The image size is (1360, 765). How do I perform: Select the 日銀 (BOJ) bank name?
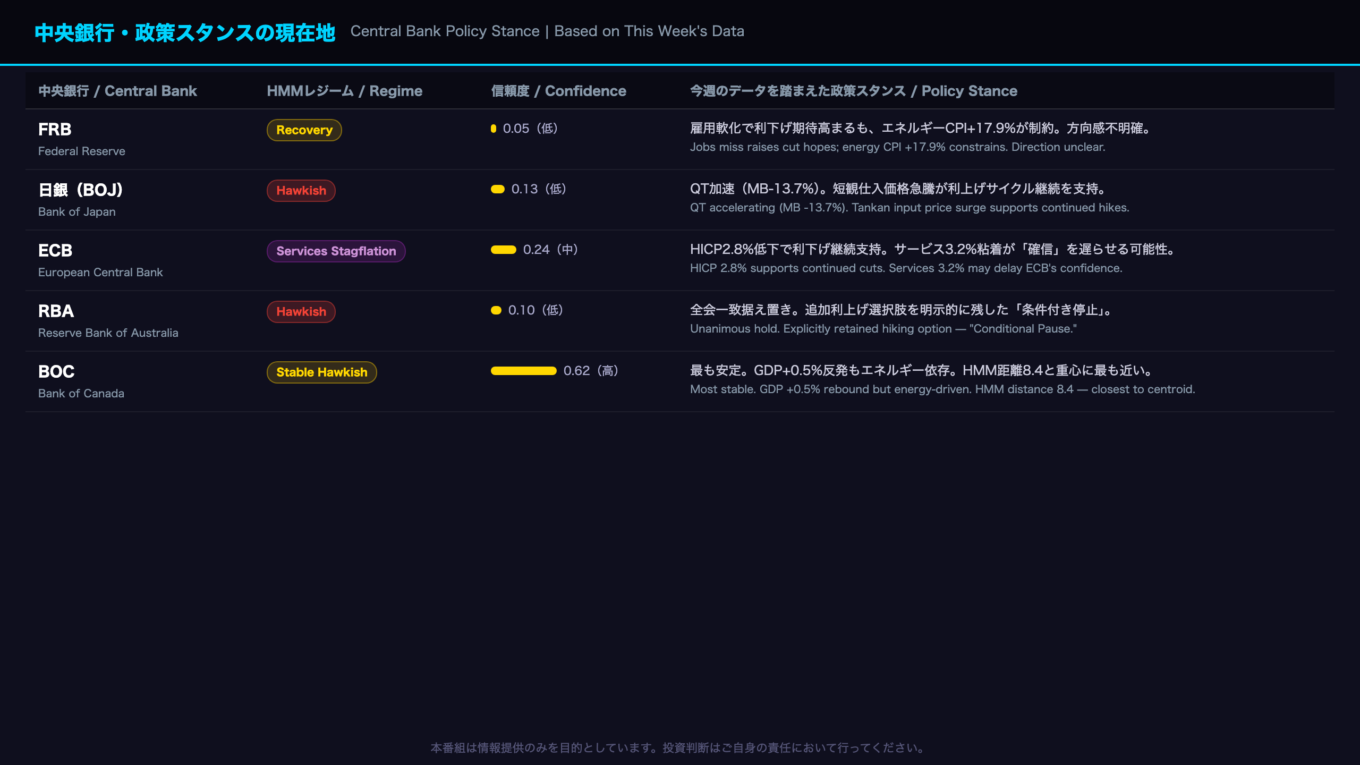click(81, 190)
